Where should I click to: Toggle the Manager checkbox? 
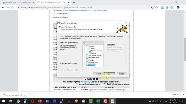coord(87,60)
